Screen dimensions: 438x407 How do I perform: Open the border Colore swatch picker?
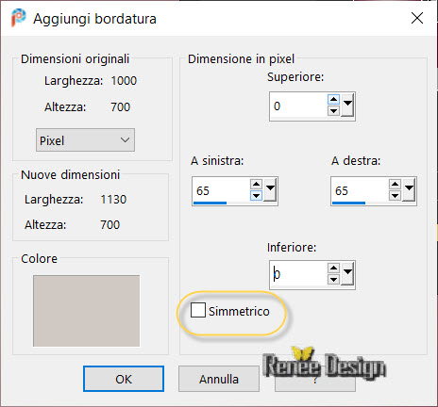86,311
